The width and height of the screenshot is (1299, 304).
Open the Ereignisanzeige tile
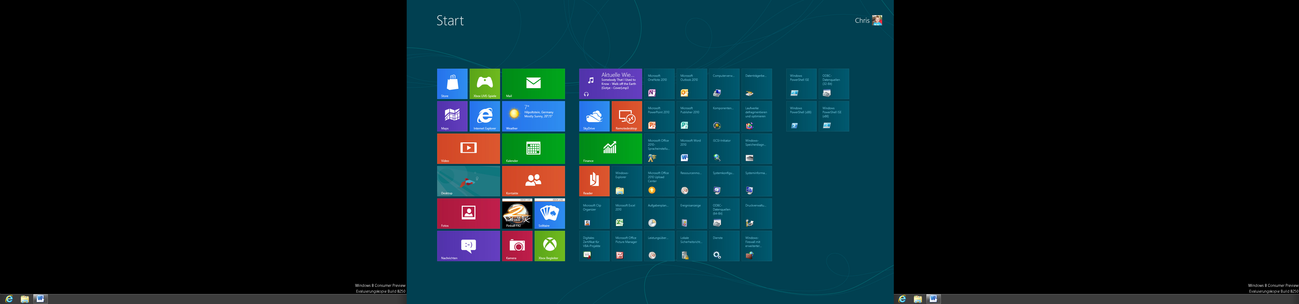click(x=692, y=213)
